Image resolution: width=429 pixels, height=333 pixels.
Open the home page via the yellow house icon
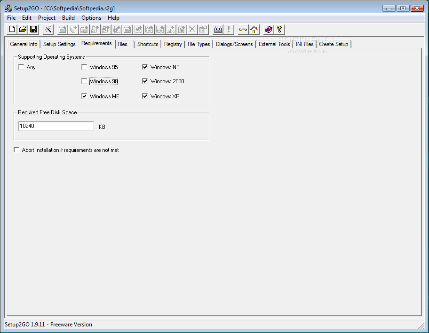tap(254, 29)
